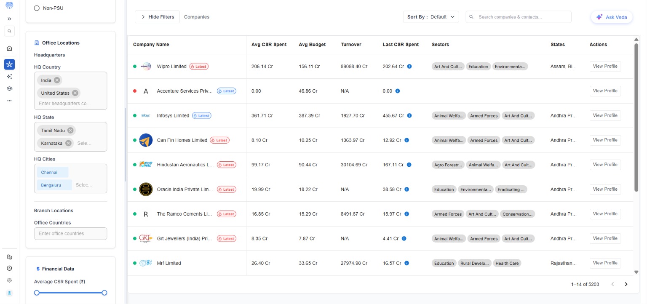Remove the India HQ country chip
Screen dimensions: 647x304
tap(57, 80)
